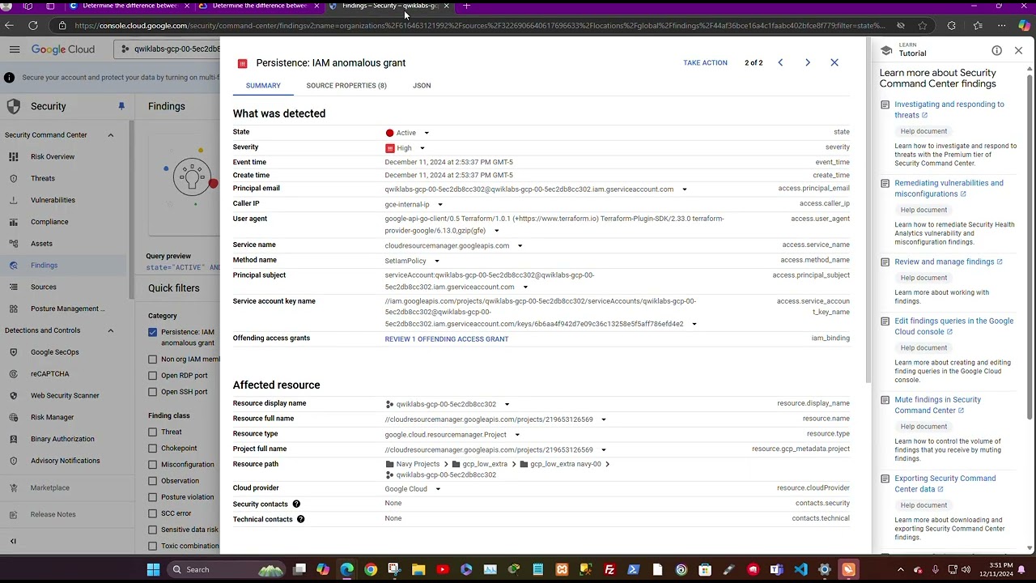Open a new browser tab
Image resolution: width=1036 pixels, height=583 pixels.
[x=466, y=6]
